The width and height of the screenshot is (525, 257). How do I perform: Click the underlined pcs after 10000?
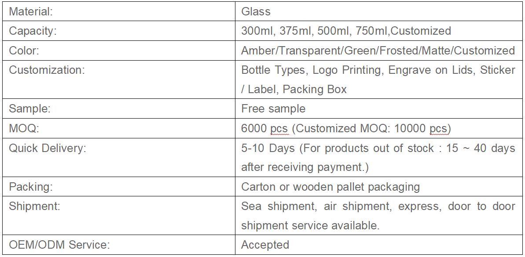pyautogui.click(x=438, y=129)
